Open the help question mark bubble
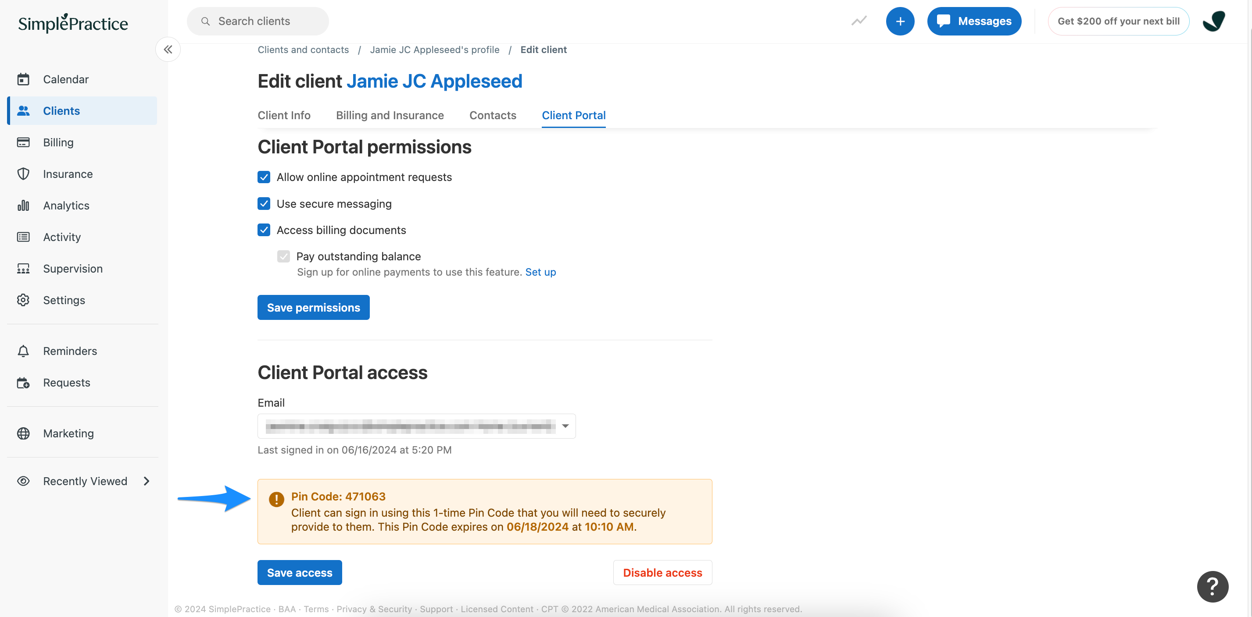This screenshot has width=1252, height=617. click(x=1213, y=586)
